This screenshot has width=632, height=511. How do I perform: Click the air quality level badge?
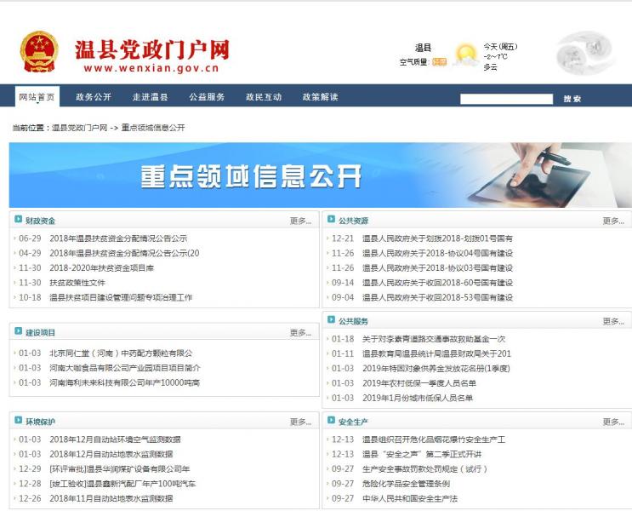(x=439, y=62)
